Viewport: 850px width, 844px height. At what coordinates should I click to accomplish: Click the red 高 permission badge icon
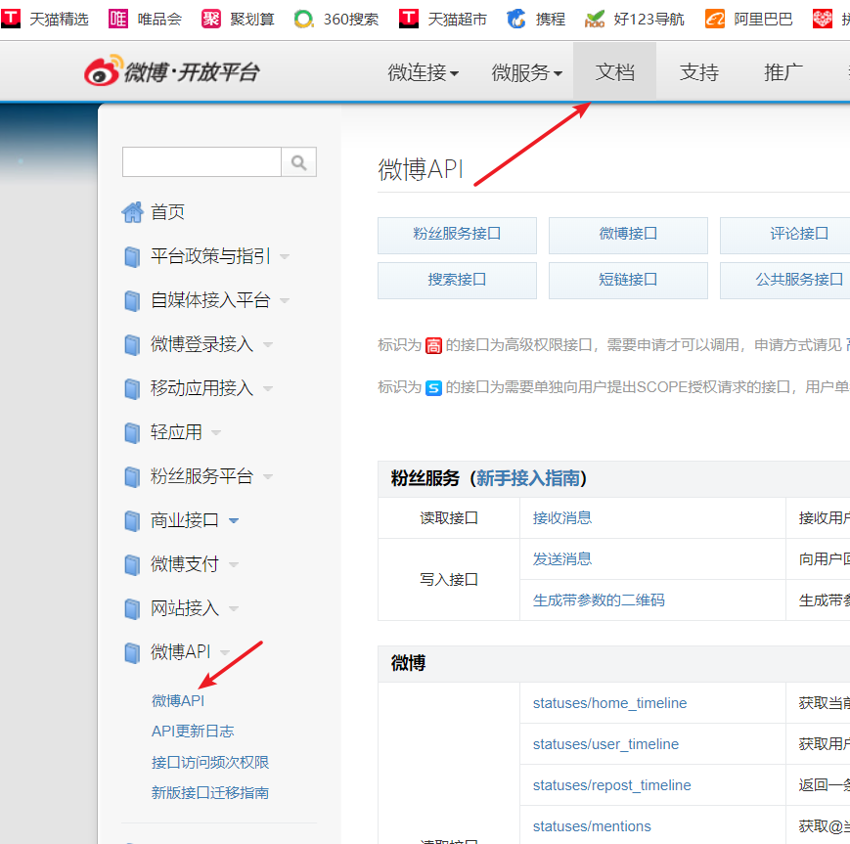point(433,345)
